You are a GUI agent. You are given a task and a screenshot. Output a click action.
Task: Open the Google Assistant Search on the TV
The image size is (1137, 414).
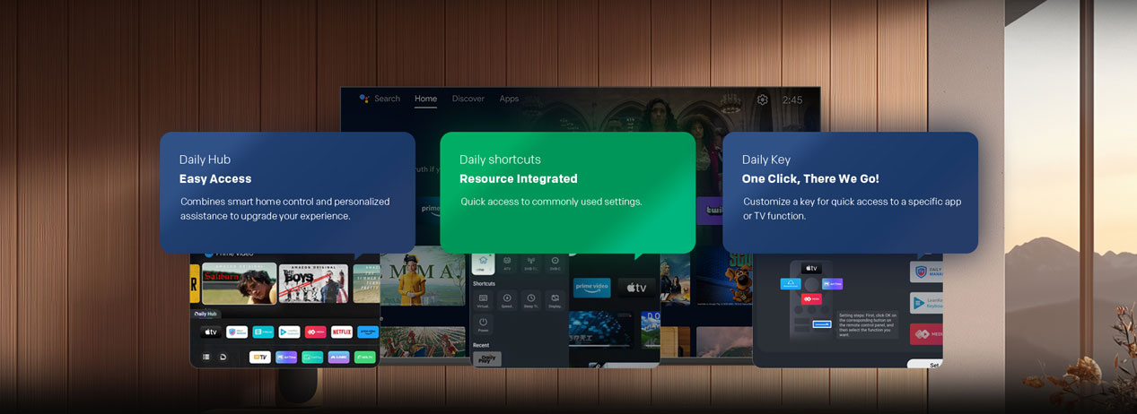point(380,99)
